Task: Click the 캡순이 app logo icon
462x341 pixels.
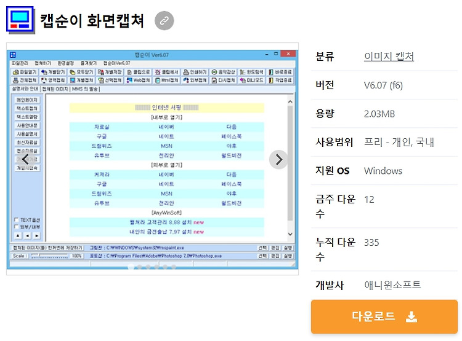Action: [20, 20]
